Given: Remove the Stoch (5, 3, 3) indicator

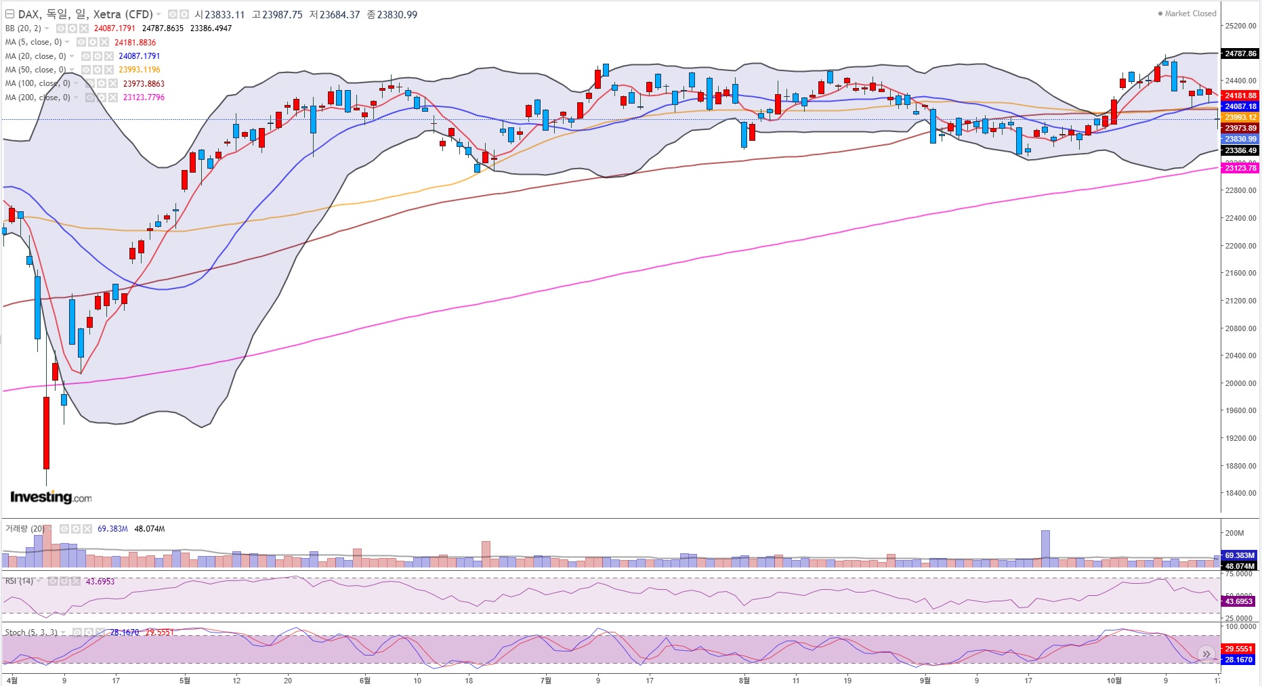Looking at the screenshot, I should [100, 633].
